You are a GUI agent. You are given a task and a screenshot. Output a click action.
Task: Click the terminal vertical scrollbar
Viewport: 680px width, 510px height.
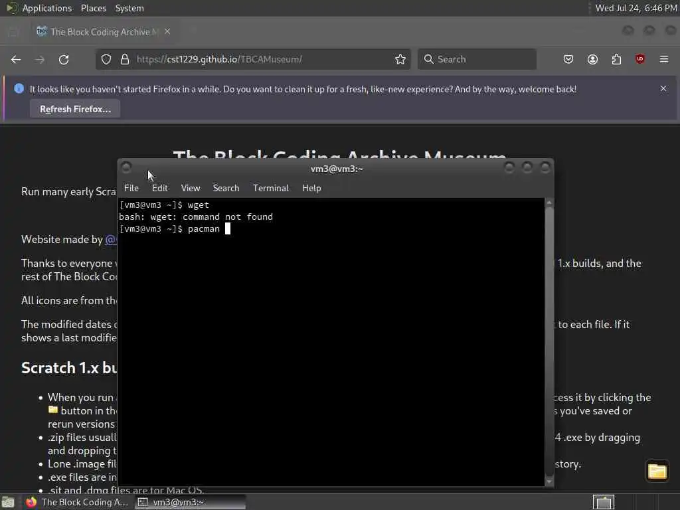point(549,343)
